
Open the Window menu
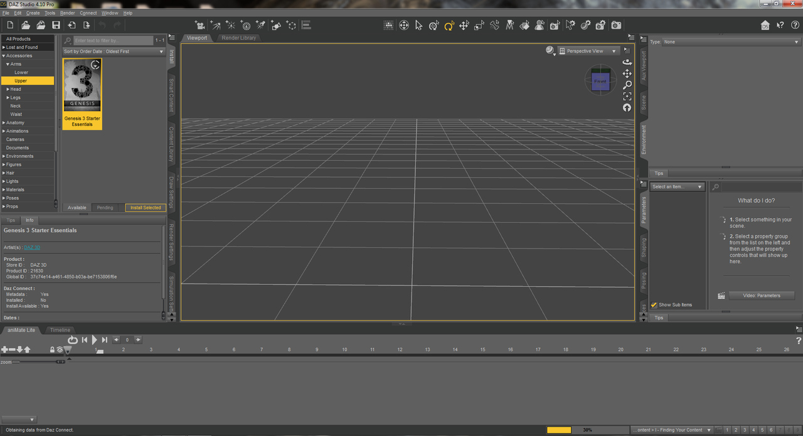tap(110, 13)
